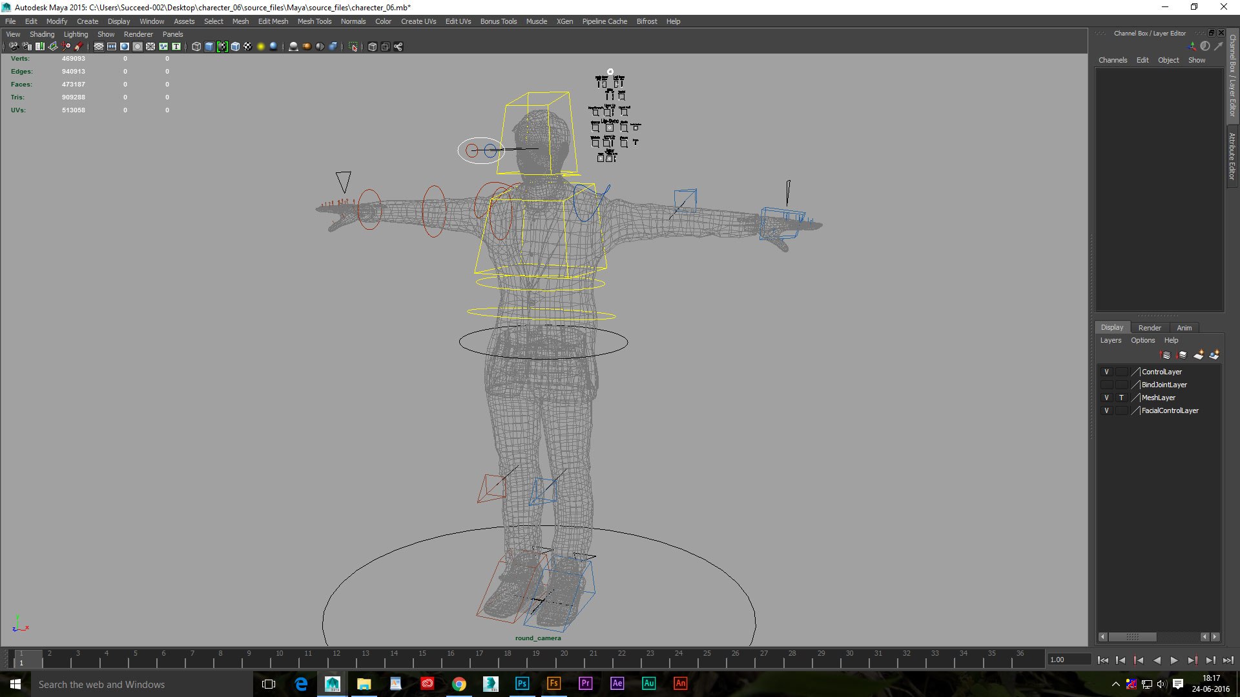The height and width of the screenshot is (697, 1240).
Task: Open the Panels viewport menu
Action: point(172,34)
